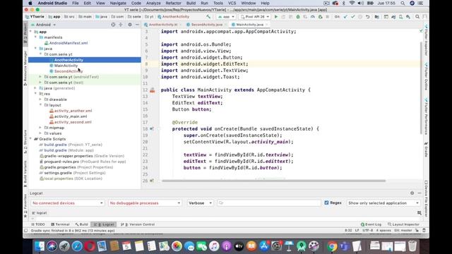Viewport: 452px width, 254px height.
Task: Click the Debug app bug icon
Action: [298, 17]
